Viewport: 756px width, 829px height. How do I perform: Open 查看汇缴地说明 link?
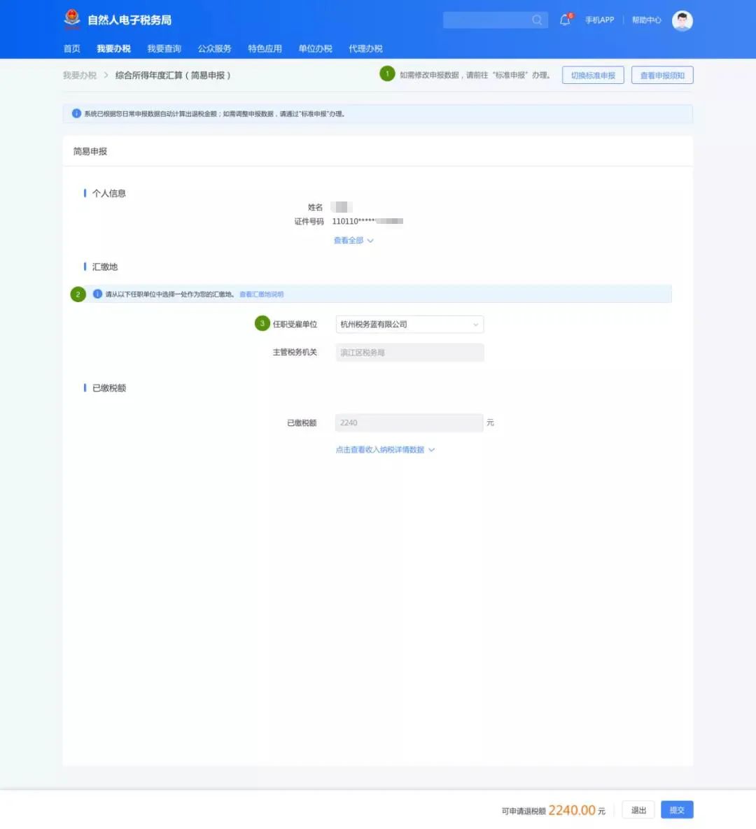261,295
